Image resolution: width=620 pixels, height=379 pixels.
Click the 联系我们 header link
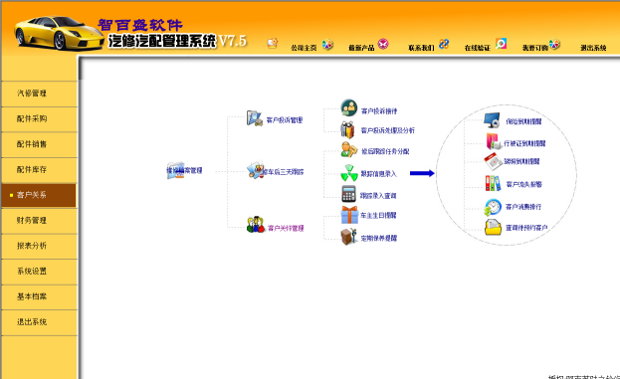click(x=421, y=48)
